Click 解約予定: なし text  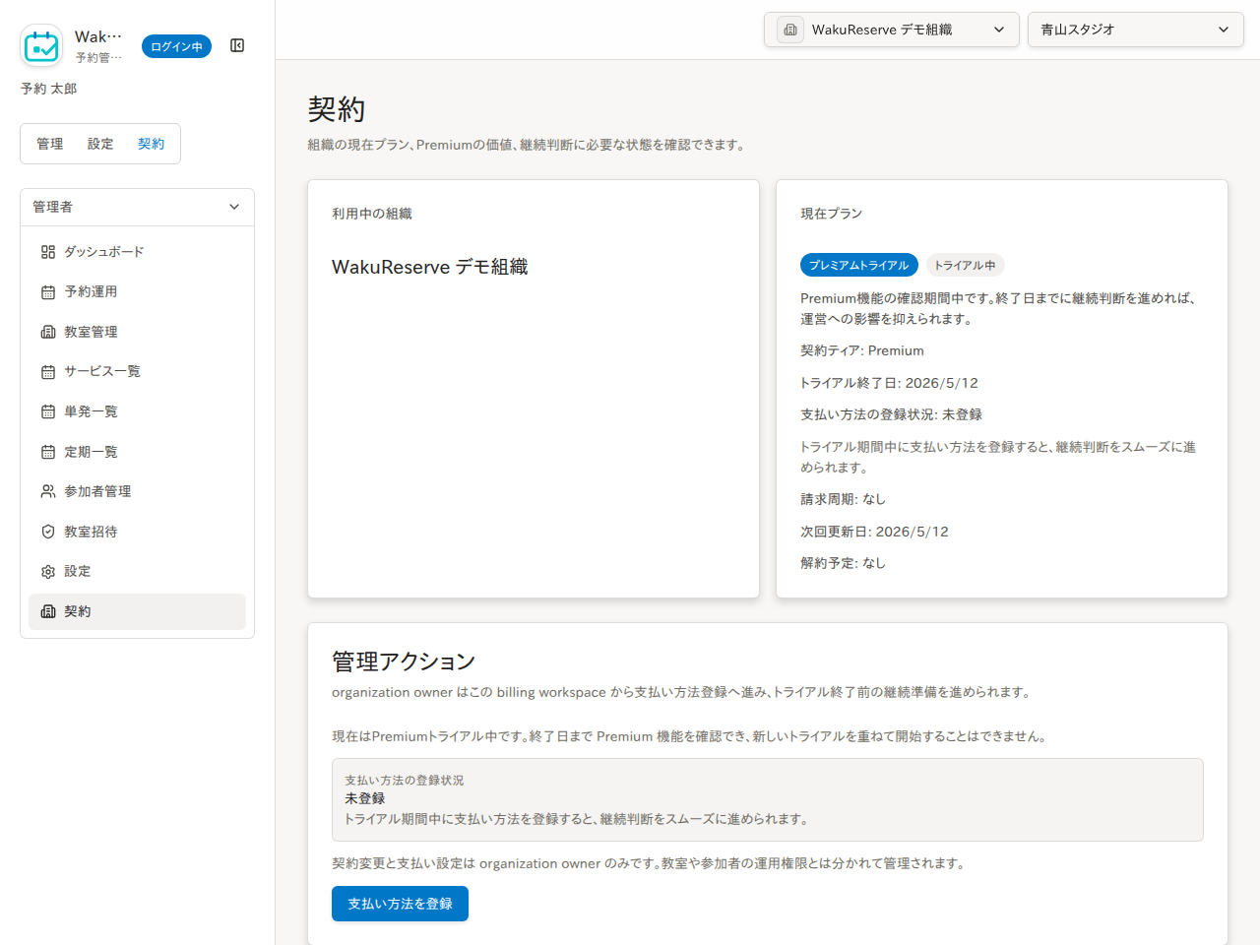pos(844,563)
